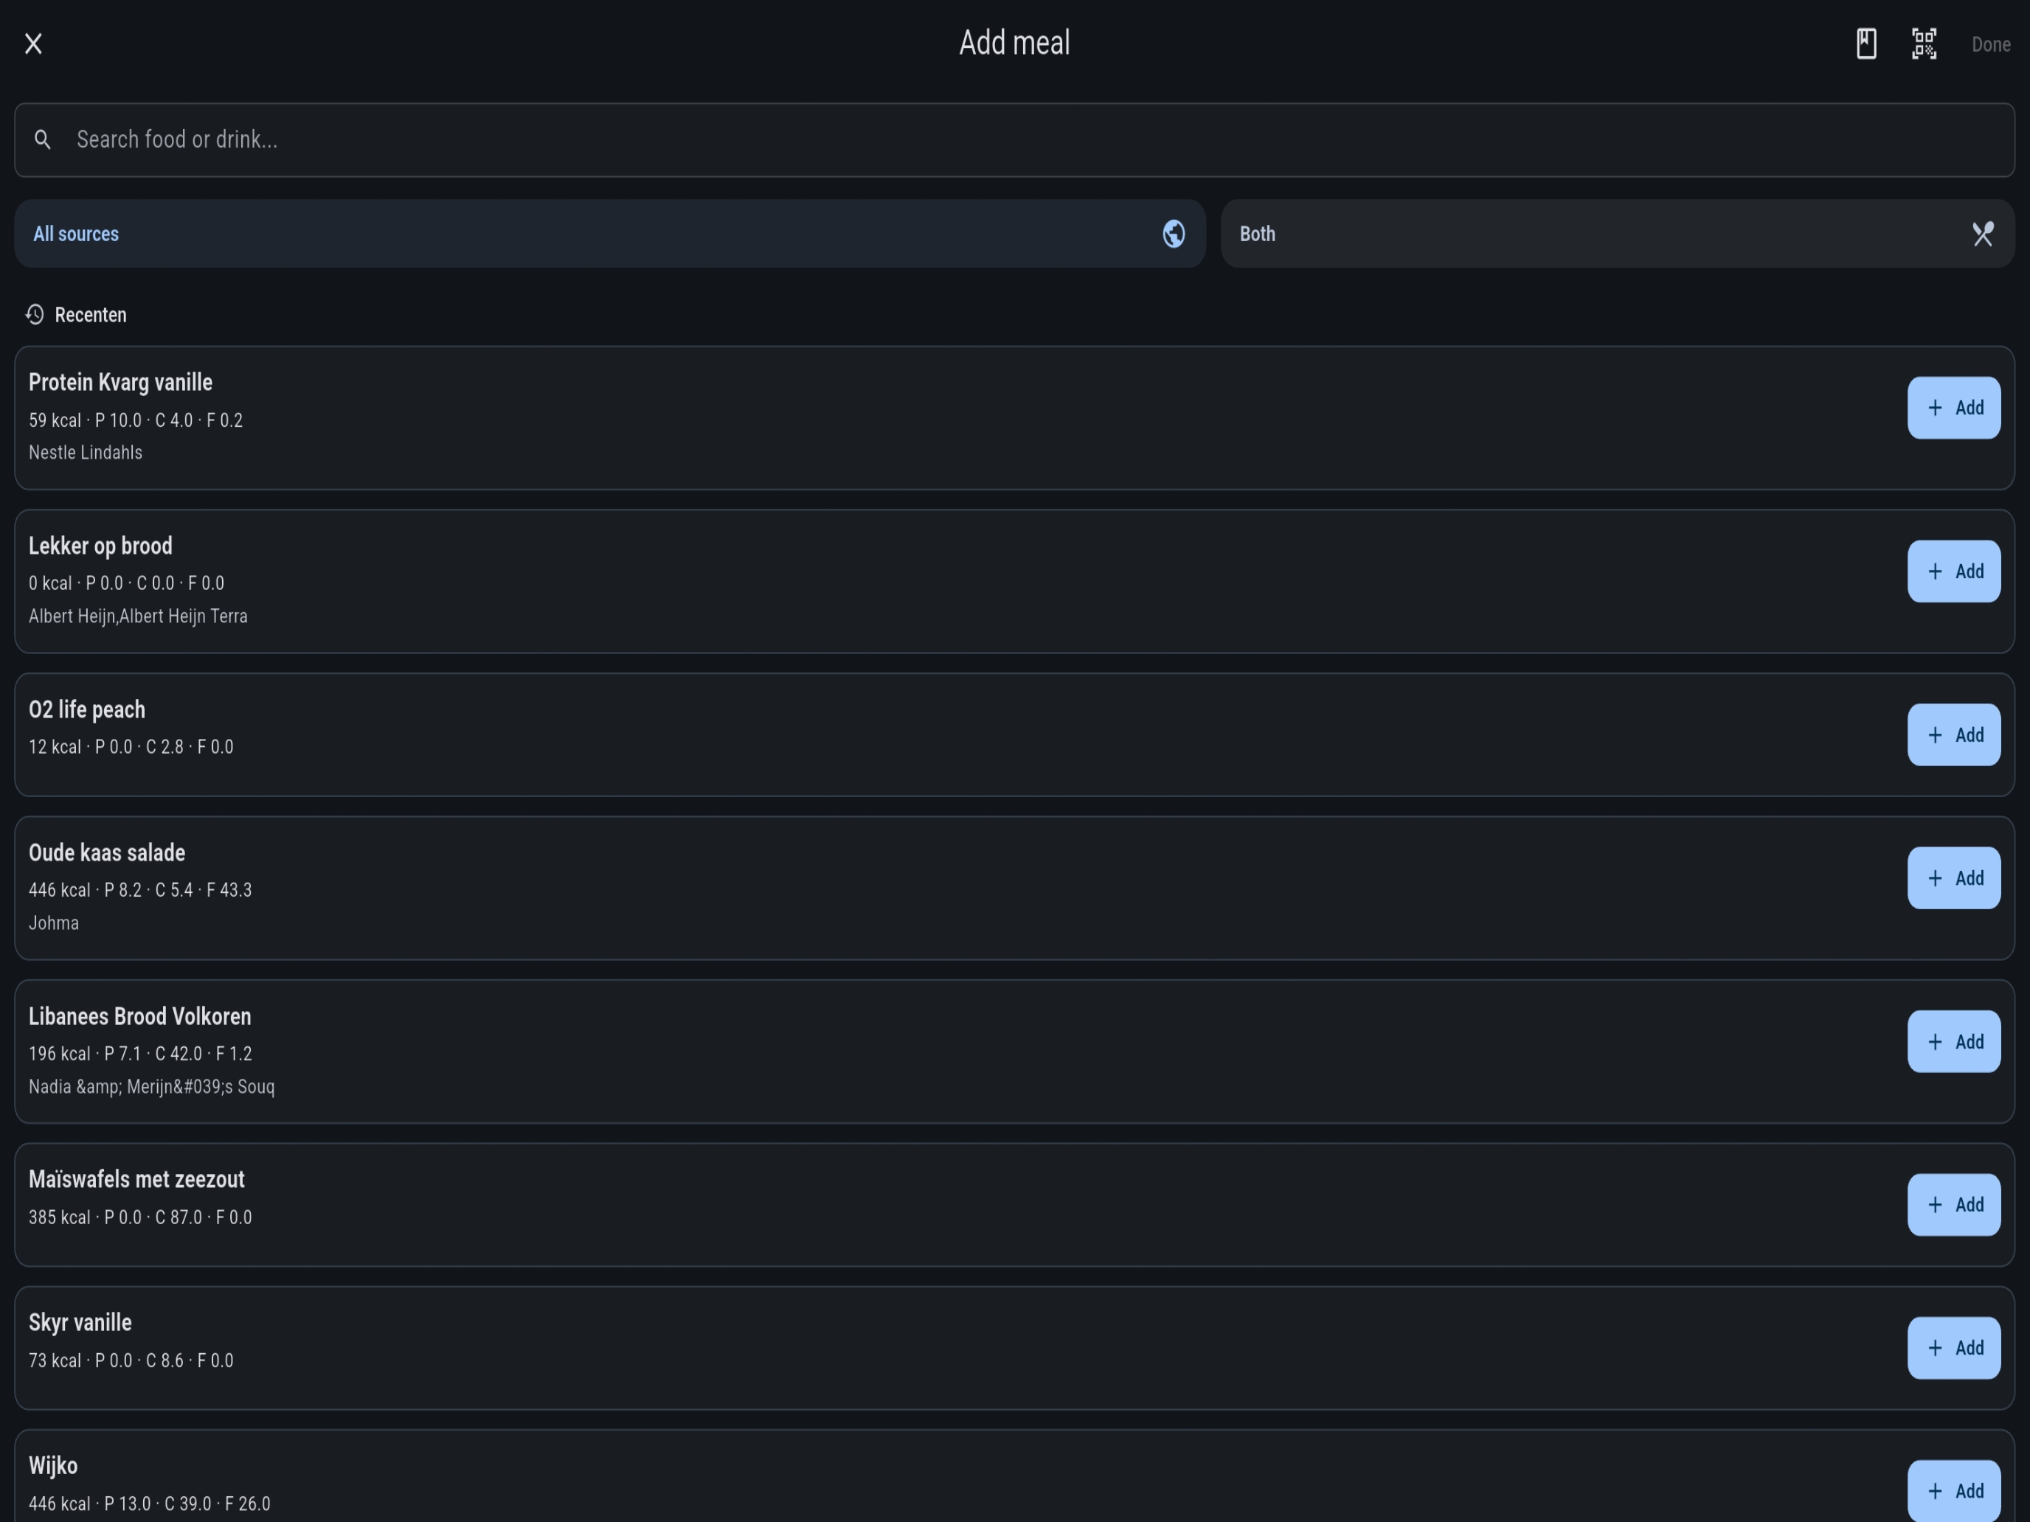Tap the Done button

click(x=1991, y=44)
